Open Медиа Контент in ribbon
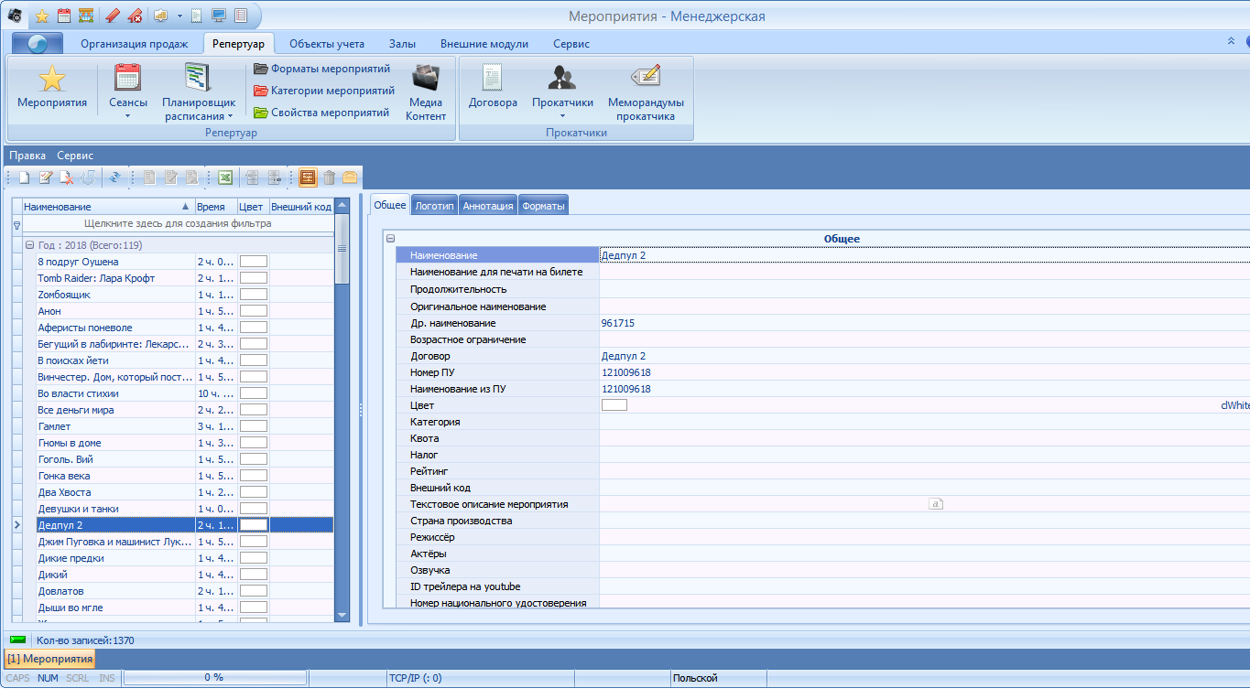 pos(426,91)
